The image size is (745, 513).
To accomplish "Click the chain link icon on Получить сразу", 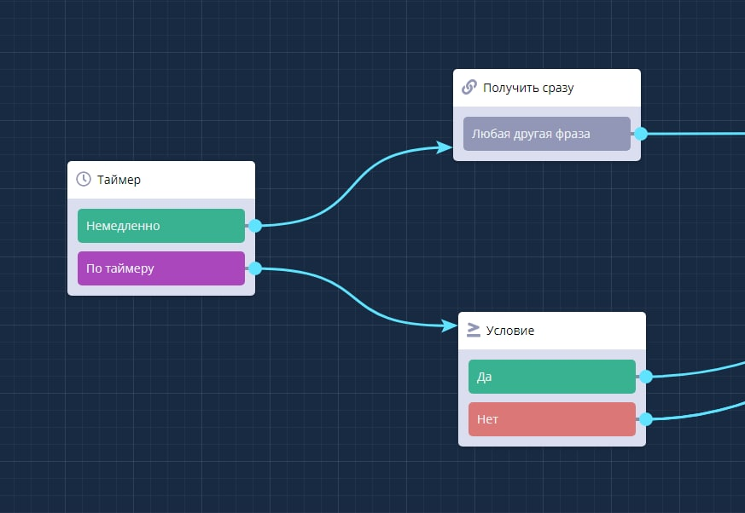I will click(469, 88).
